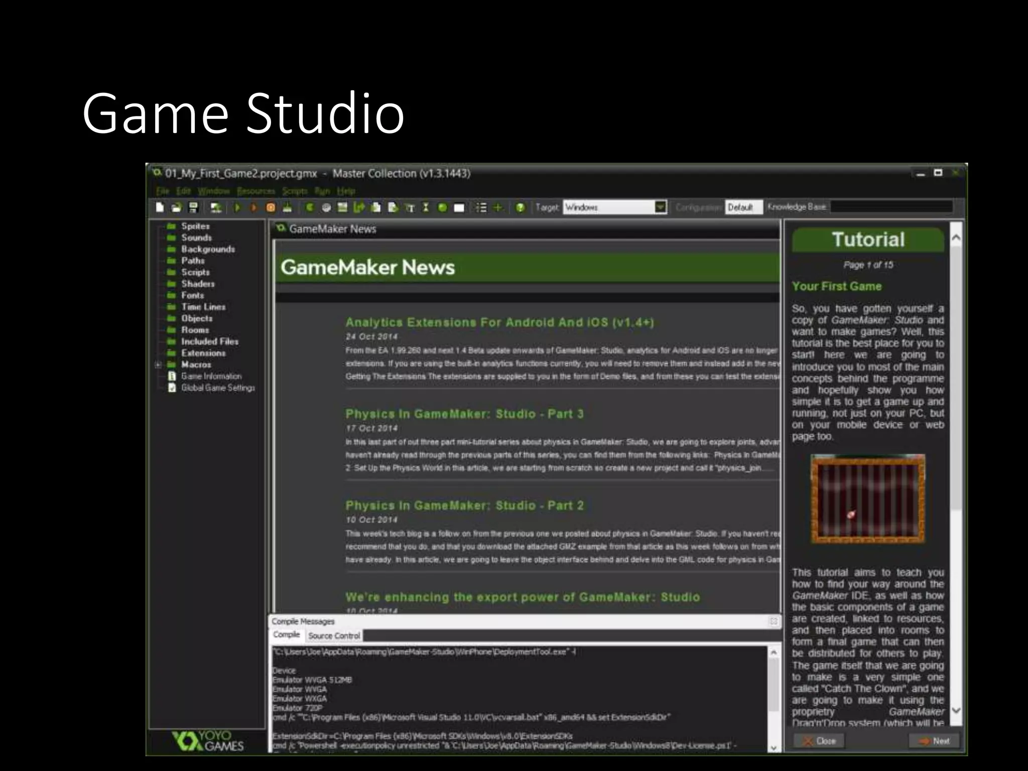Create a new project with toolbar icon

pos(160,207)
